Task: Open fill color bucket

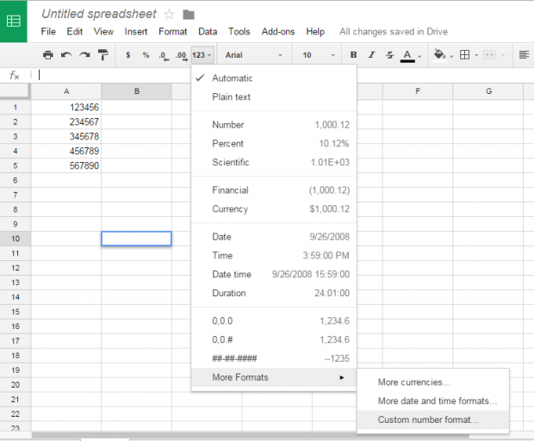Action: pos(439,55)
